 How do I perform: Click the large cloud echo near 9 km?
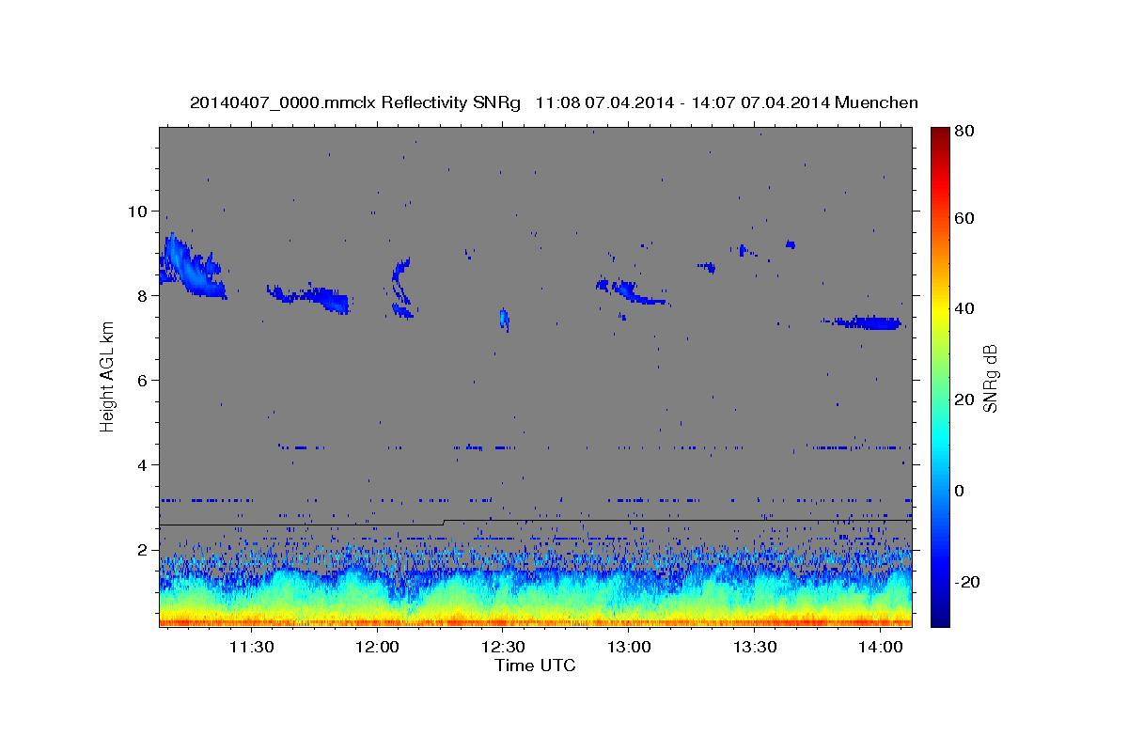tap(191, 267)
